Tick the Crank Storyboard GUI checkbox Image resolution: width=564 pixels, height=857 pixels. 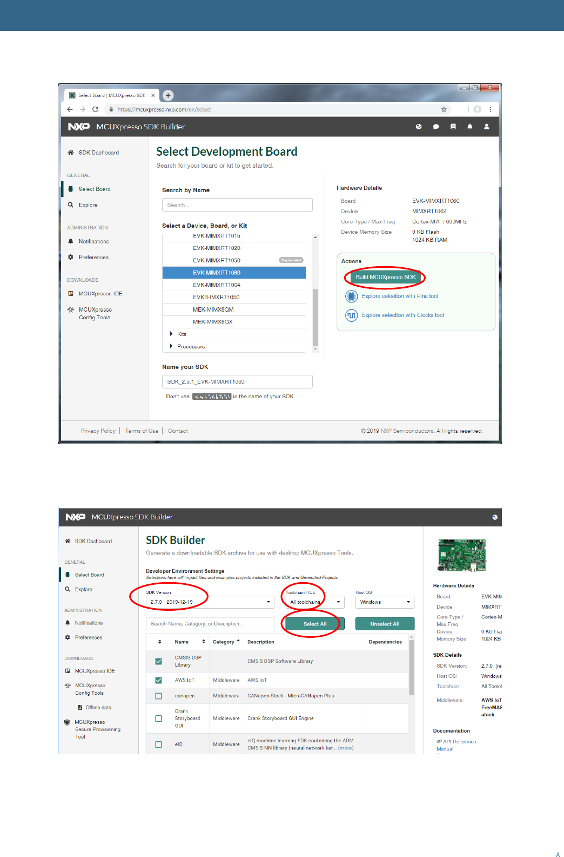click(158, 718)
